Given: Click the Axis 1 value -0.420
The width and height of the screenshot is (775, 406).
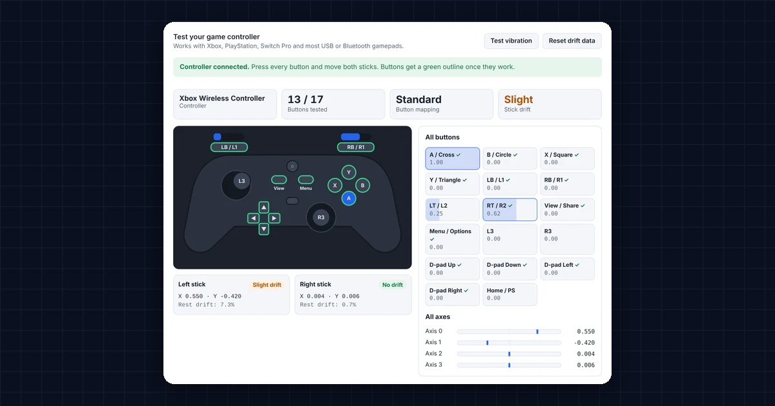Looking at the screenshot, I should pos(583,343).
